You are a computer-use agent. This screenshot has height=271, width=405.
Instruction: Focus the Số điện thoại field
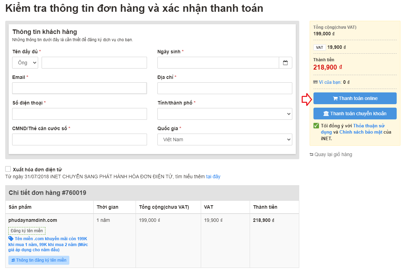click(x=79, y=114)
